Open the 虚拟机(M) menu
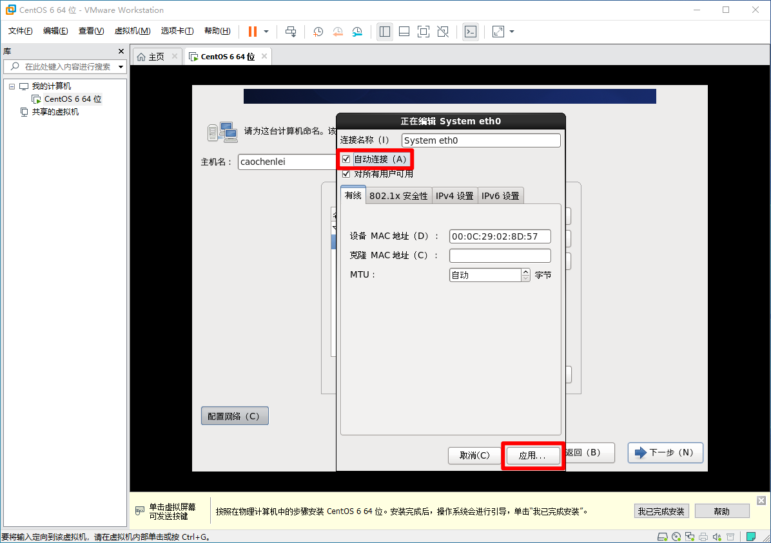 132,31
